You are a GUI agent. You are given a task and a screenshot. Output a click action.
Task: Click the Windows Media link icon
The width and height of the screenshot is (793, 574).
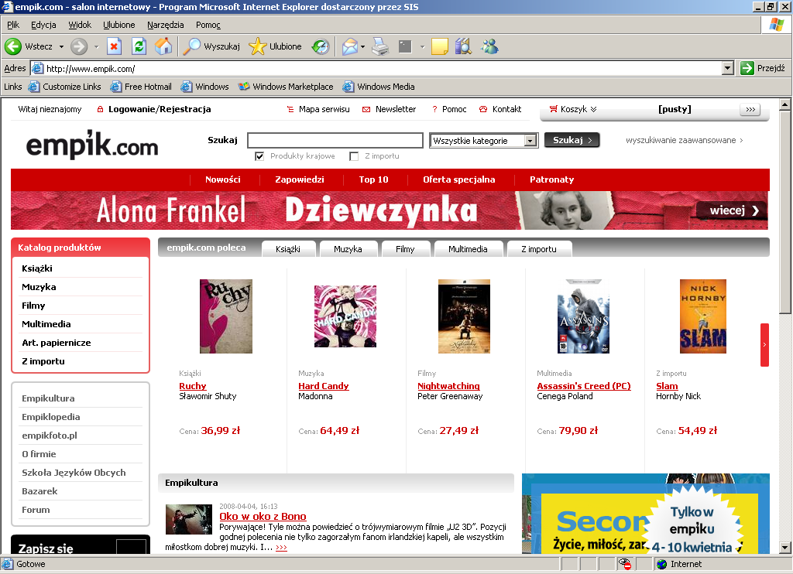[348, 87]
